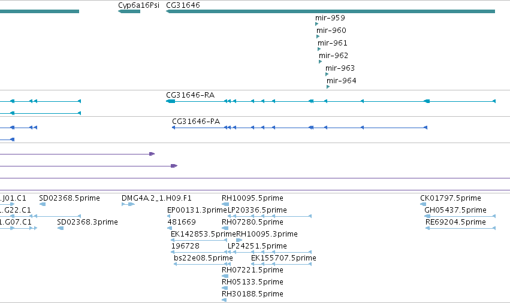Select the LP24251.5prime EST label
Image resolution: width=510 pixels, height=303 pixels.
pyautogui.click(x=257, y=246)
